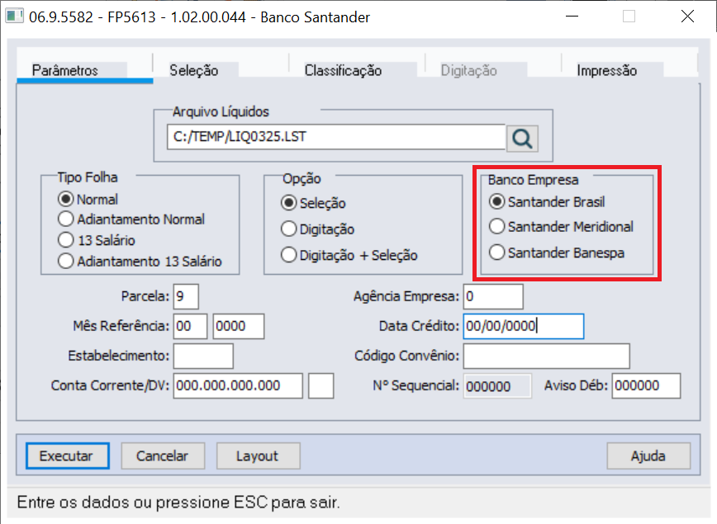Click the Arquivo Líquidos file path field
Viewport: 717px width, 524px height.
point(336,137)
